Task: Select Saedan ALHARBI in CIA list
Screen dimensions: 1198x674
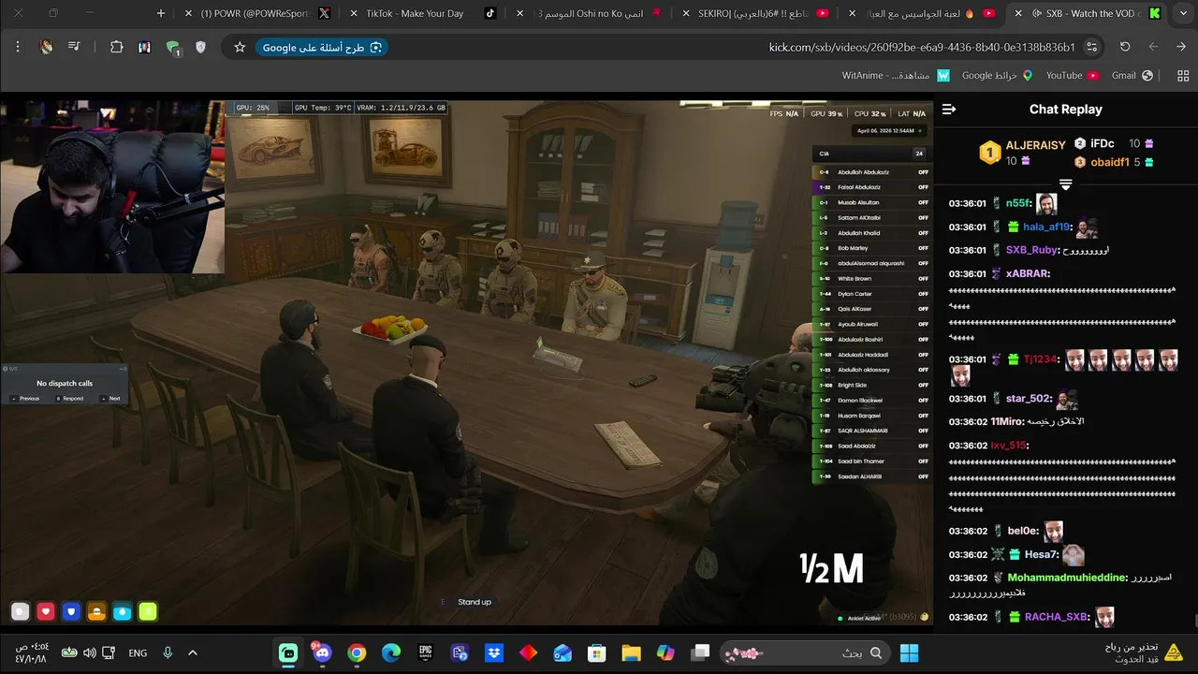Action: [x=872, y=476]
